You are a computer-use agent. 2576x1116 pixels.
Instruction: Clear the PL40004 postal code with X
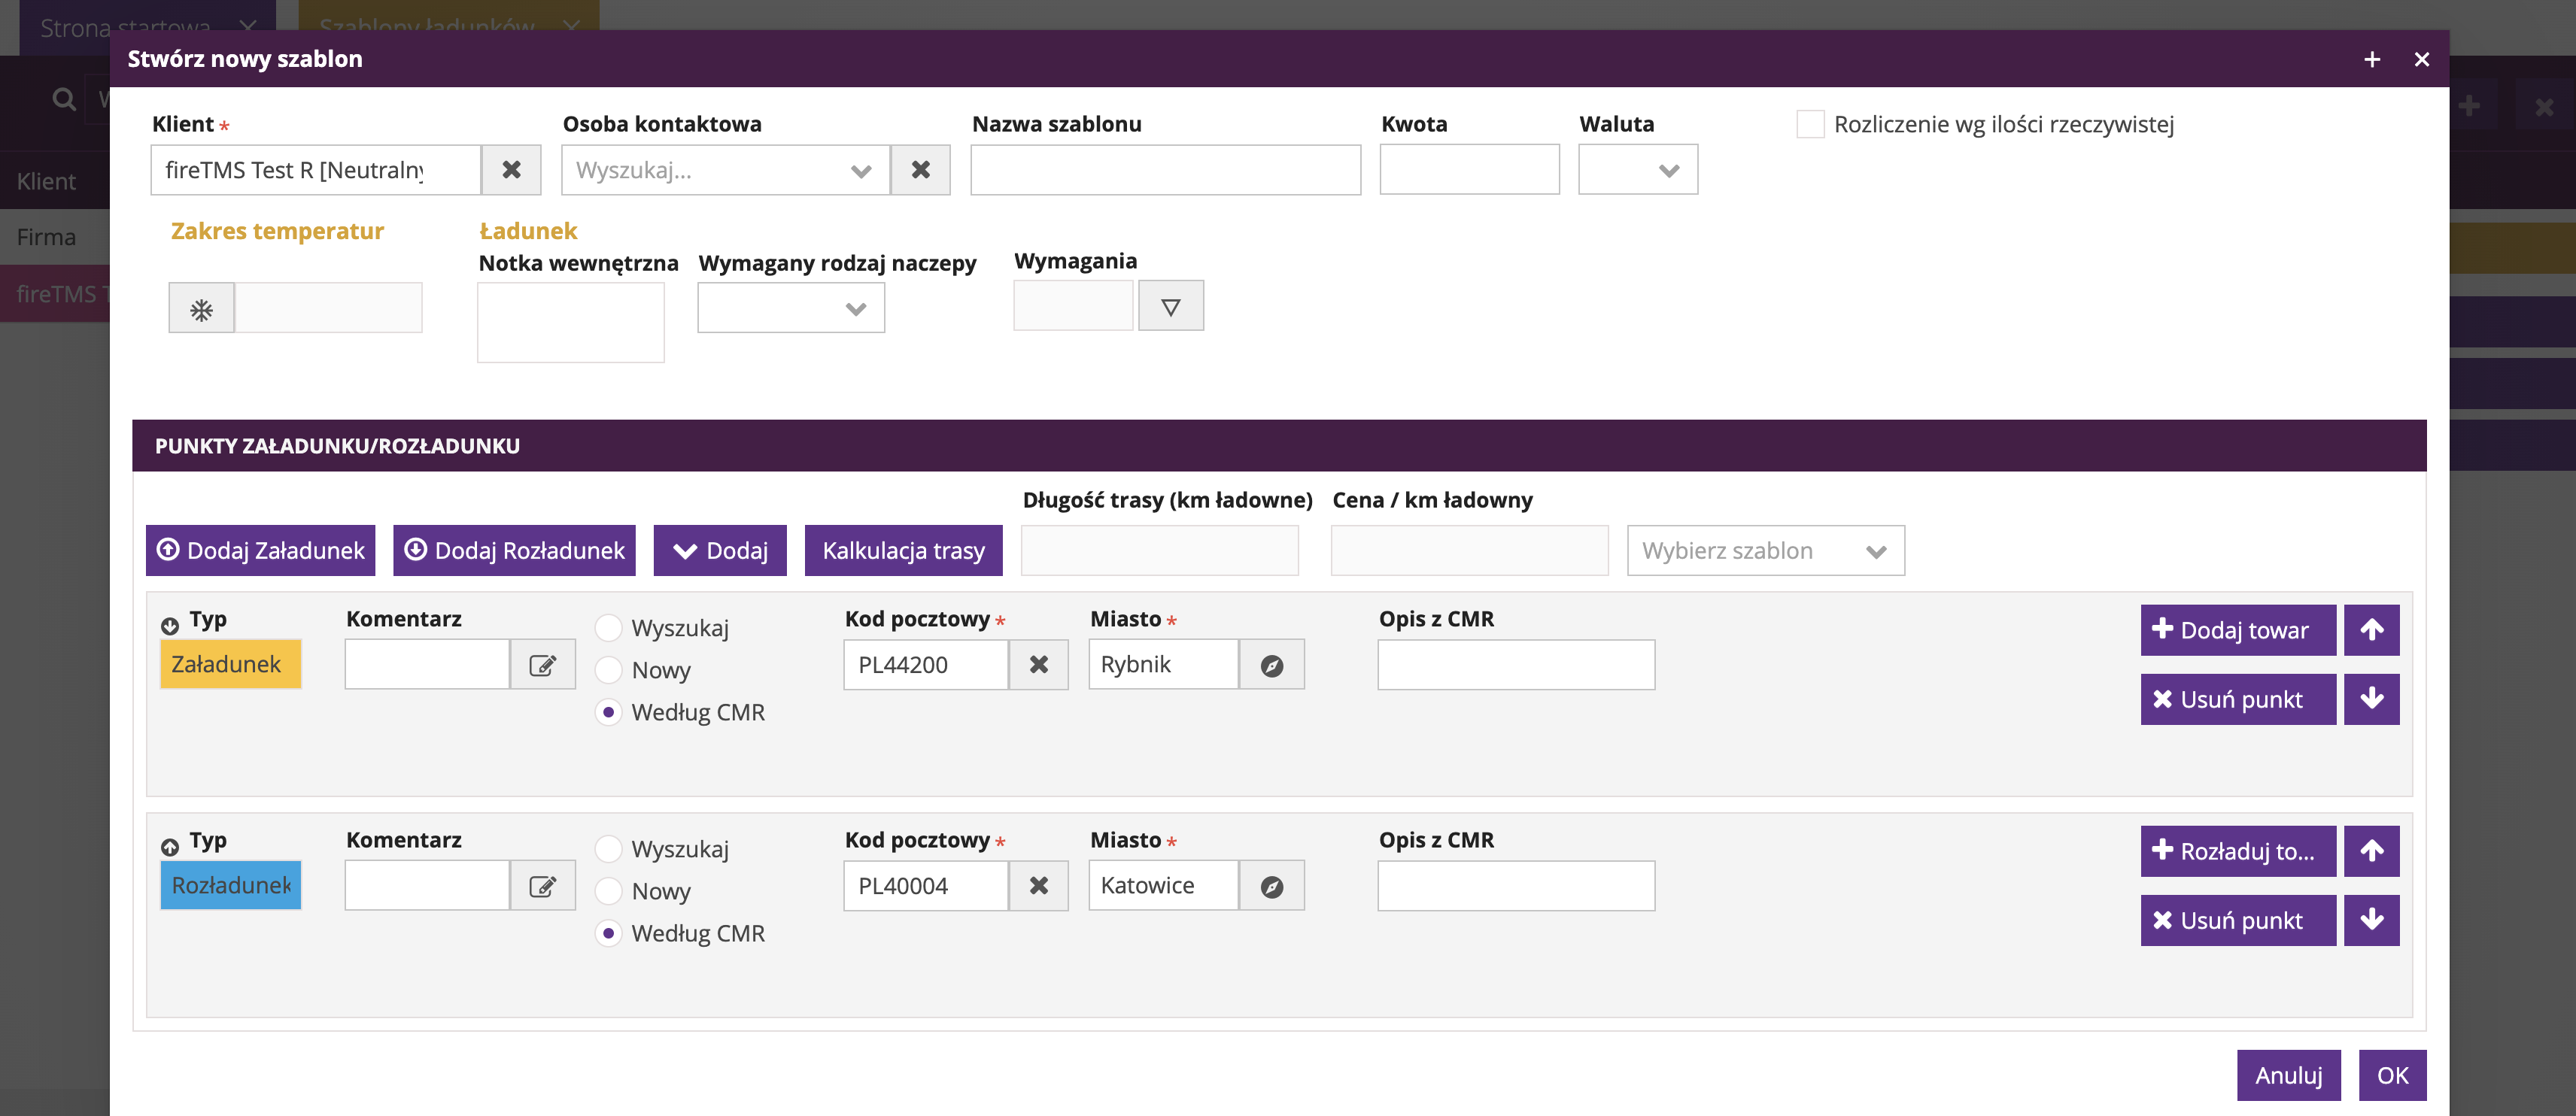click(1038, 887)
